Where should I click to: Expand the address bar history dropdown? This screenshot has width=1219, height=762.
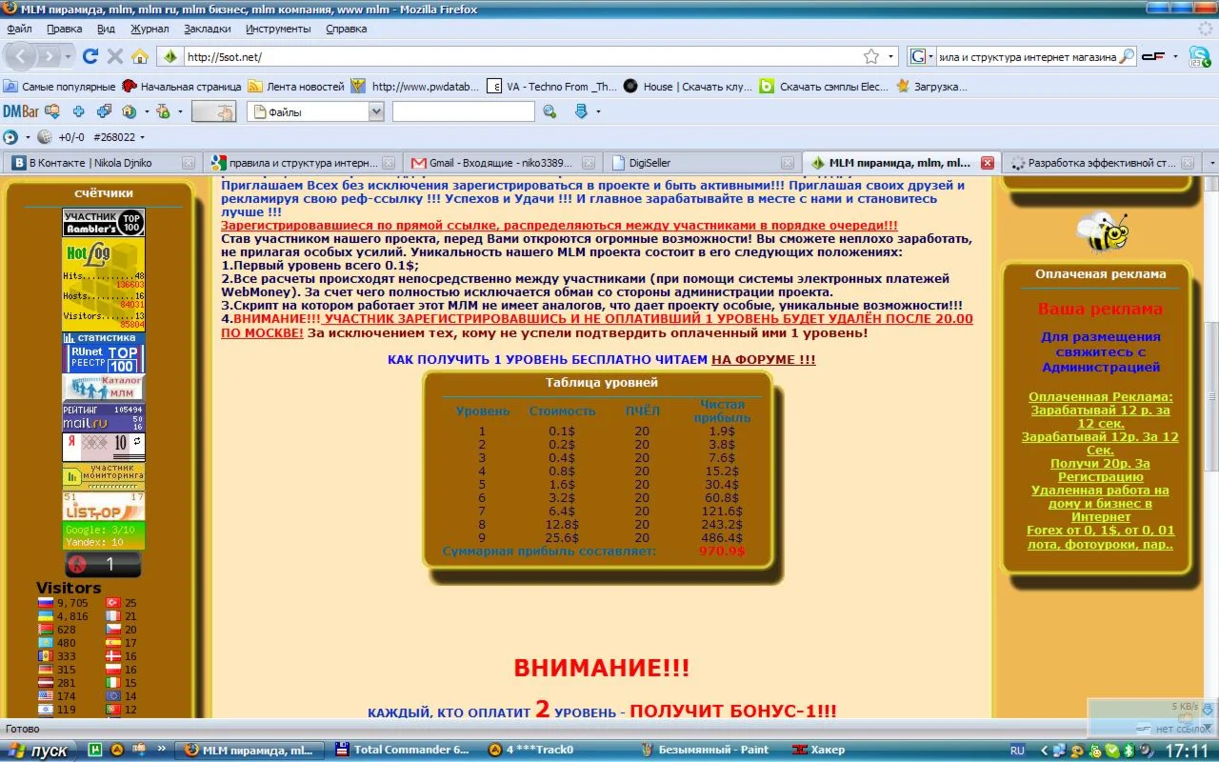891,56
